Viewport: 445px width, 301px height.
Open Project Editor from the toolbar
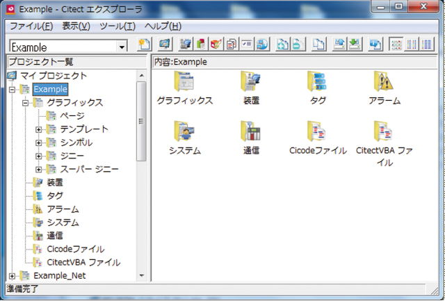[201, 44]
